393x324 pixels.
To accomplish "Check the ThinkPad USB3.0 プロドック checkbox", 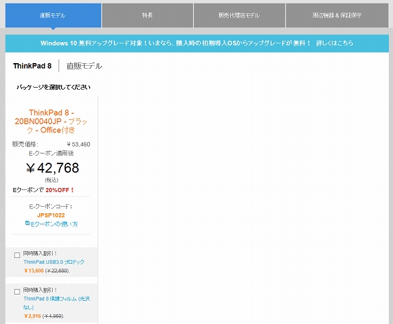I will click(17, 255).
